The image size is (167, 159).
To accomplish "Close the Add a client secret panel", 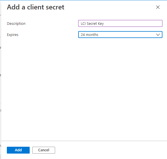I will tap(158, 7).
